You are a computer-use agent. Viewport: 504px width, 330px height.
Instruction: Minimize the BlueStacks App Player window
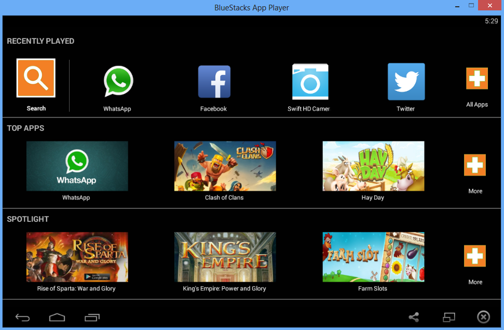[457, 6]
